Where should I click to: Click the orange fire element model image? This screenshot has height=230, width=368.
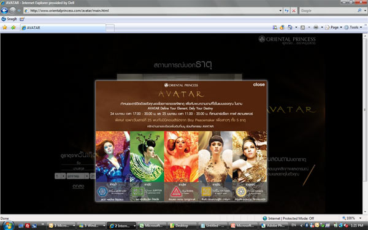pyautogui.click(x=181, y=156)
